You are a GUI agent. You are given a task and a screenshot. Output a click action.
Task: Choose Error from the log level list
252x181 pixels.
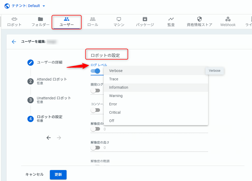[156, 104]
